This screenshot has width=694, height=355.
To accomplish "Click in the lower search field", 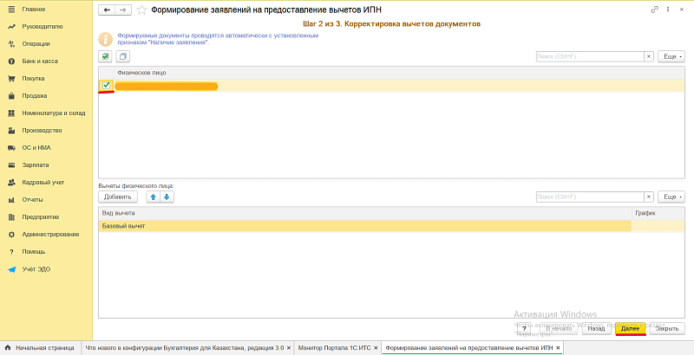I will (590, 197).
